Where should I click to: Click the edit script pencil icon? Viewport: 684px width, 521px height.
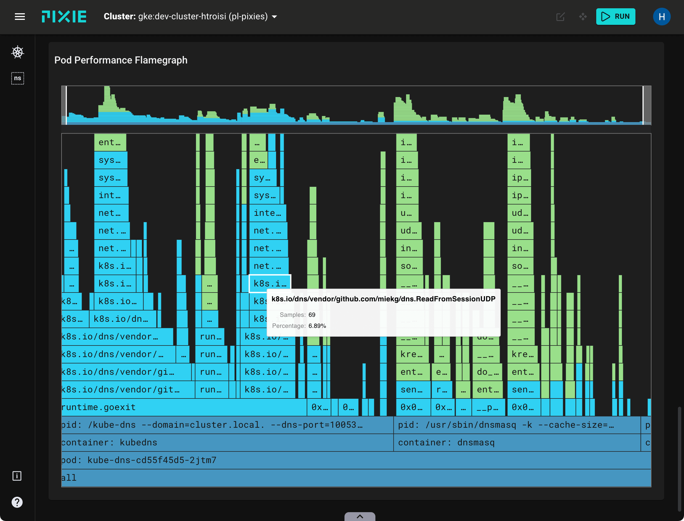(x=560, y=17)
